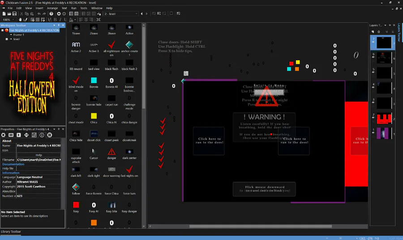Open Help with the question mark icon
403x240 pixels.
[x=51, y=14]
